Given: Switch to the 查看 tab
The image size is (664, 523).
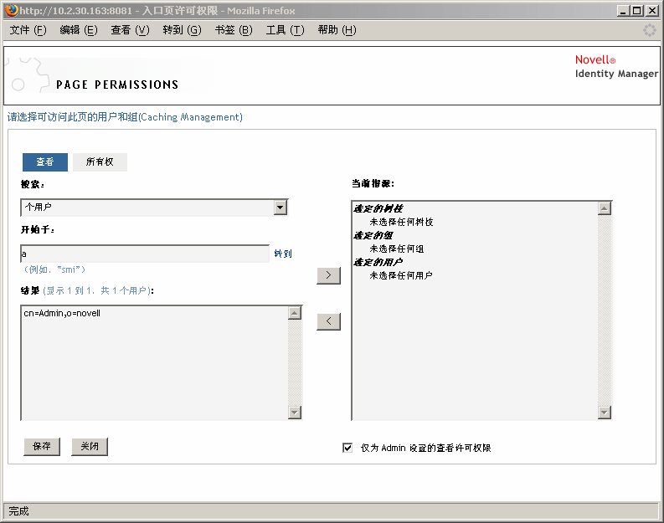Looking at the screenshot, I should (x=45, y=162).
